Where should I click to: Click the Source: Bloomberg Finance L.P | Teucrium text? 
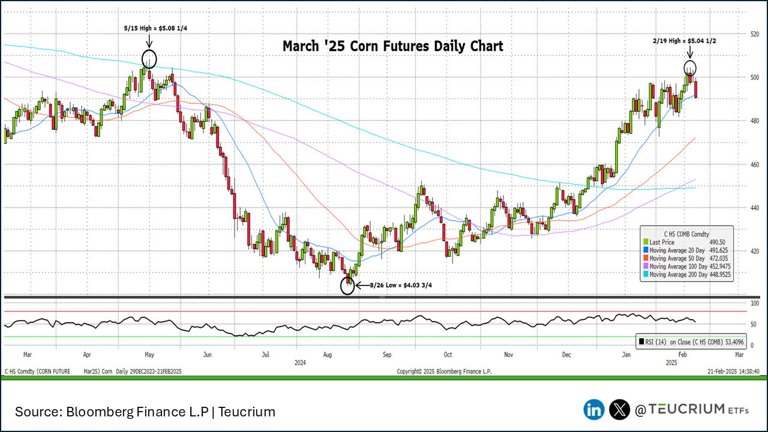tap(145, 412)
